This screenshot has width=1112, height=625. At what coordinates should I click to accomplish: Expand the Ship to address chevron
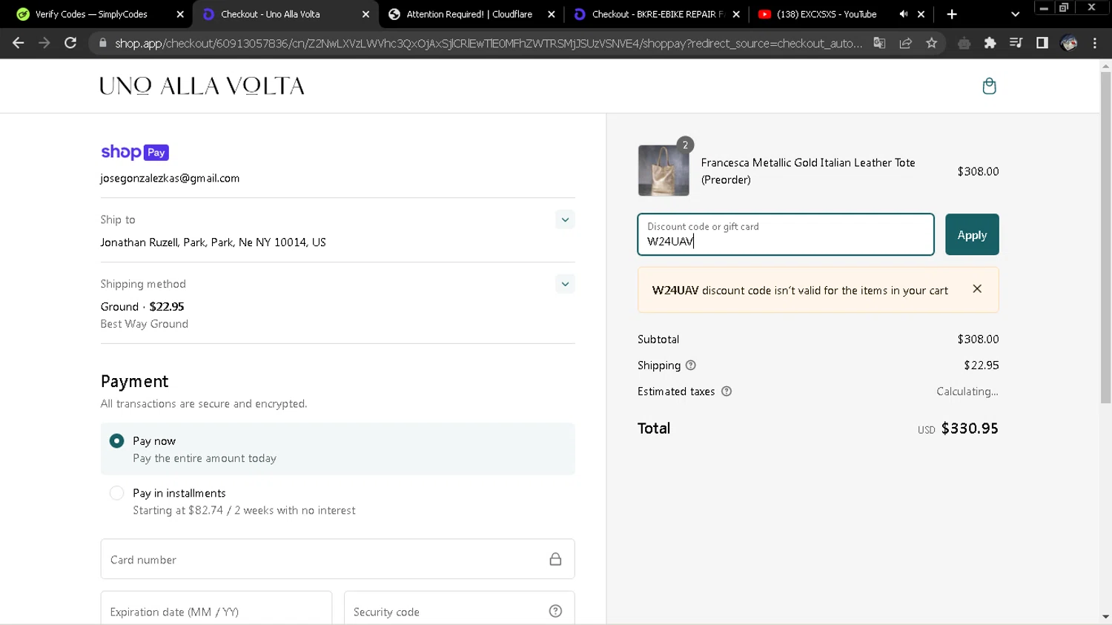(x=565, y=219)
